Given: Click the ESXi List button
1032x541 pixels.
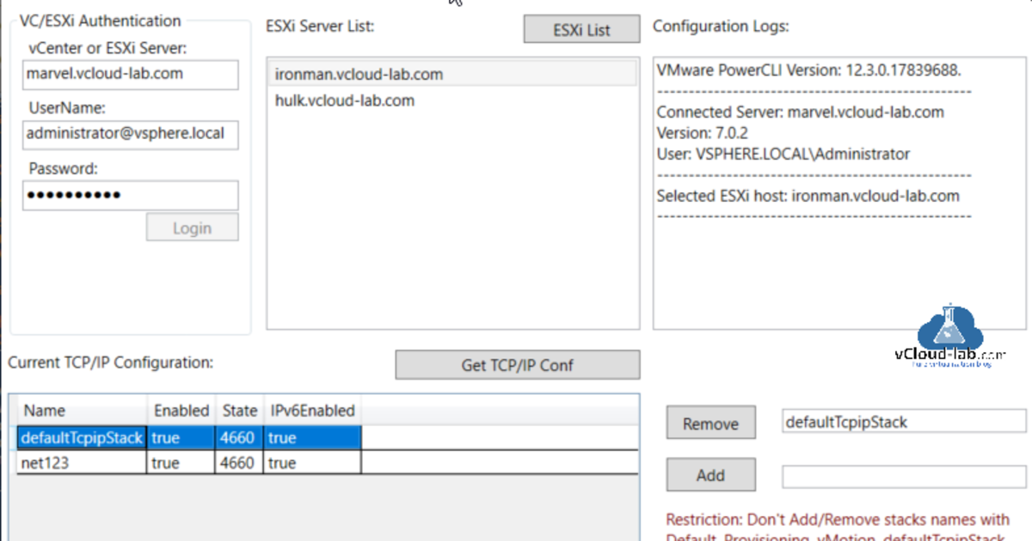Looking at the screenshot, I should tap(581, 29).
